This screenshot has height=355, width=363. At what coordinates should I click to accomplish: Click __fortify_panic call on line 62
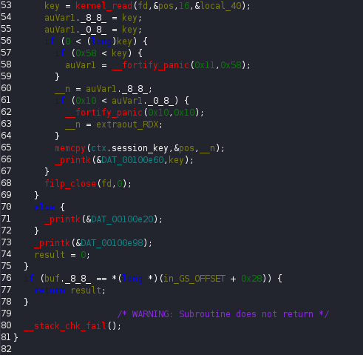point(104,113)
